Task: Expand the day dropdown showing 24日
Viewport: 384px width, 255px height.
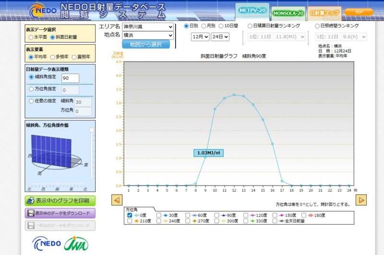Action: click(220, 36)
